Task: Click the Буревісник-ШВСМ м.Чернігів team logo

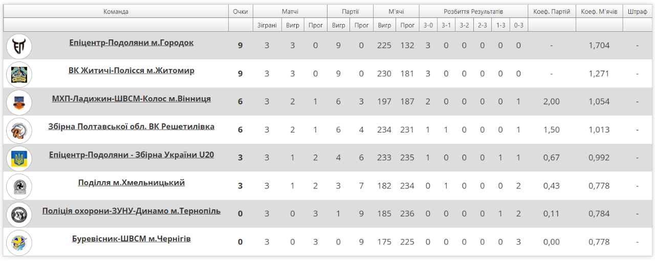Action: 19,243
